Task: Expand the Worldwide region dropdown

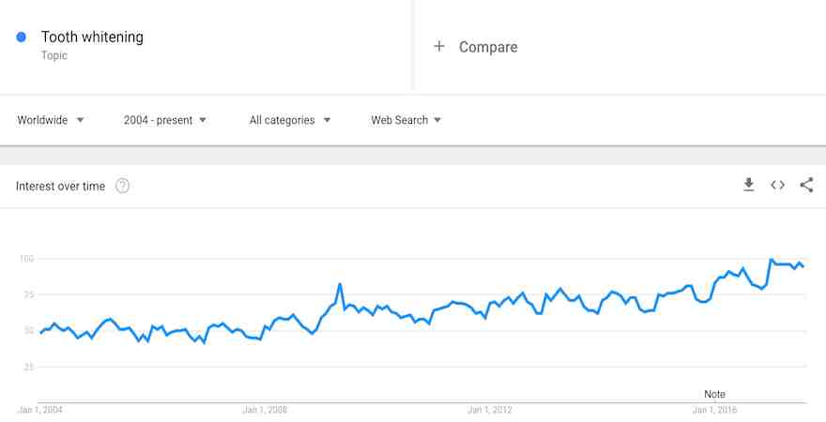Action: tap(51, 120)
